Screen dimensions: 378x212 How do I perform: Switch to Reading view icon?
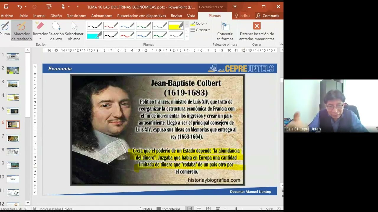pyautogui.click(x=208, y=209)
